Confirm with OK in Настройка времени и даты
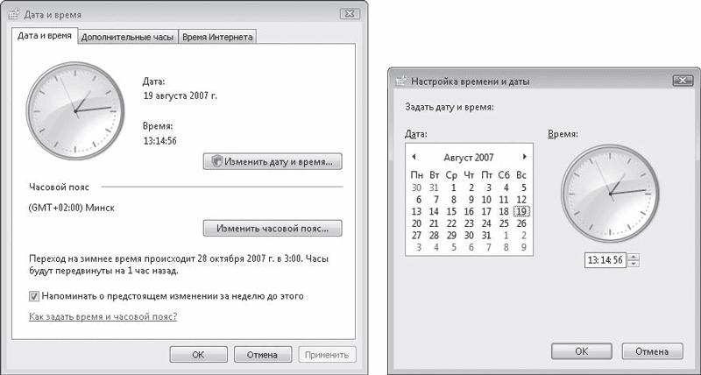 coord(581,350)
